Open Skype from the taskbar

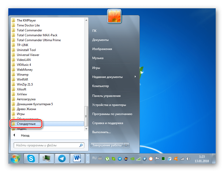point(31,158)
